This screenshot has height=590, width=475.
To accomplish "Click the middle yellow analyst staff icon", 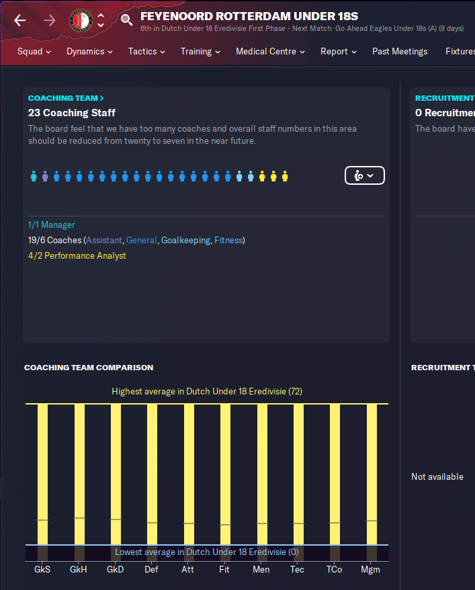I will coord(273,176).
